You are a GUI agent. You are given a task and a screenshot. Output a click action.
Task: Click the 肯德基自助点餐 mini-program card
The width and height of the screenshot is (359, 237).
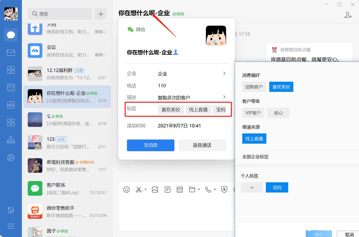[x=309, y=52]
